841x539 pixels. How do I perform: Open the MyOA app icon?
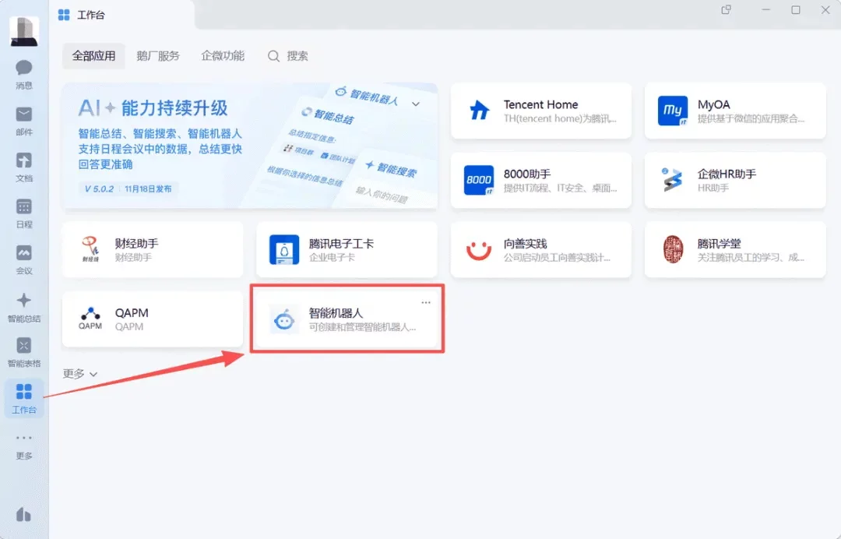(x=673, y=111)
